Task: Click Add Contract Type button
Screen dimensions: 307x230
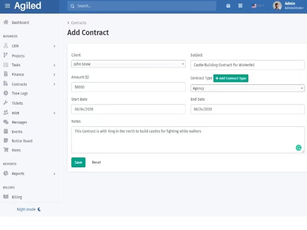Action: 231,78
